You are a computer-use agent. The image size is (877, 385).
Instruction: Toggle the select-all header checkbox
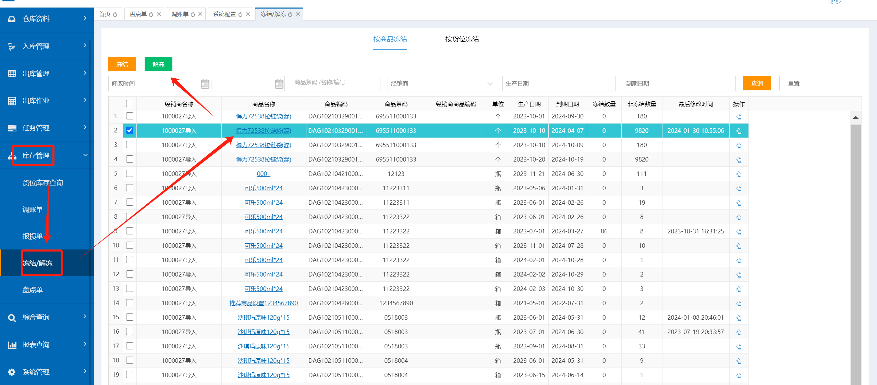[130, 104]
